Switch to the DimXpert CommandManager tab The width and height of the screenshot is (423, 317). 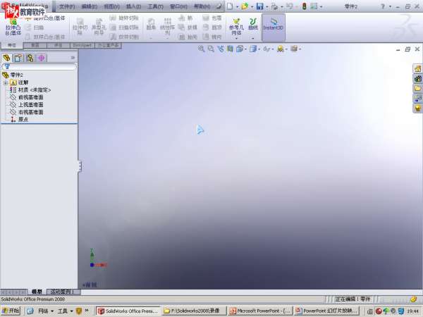(82, 45)
